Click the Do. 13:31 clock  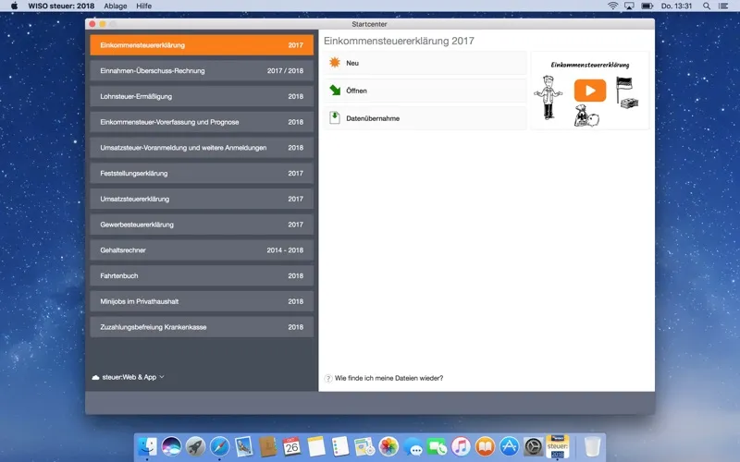pos(676,6)
